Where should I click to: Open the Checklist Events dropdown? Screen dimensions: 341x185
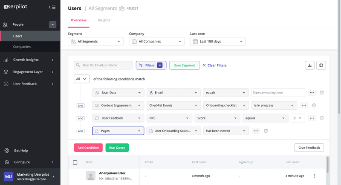(x=173, y=105)
